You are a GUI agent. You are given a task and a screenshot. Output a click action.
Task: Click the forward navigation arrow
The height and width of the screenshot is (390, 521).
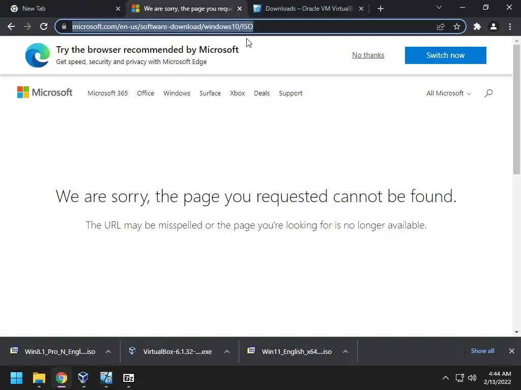click(x=27, y=26)
